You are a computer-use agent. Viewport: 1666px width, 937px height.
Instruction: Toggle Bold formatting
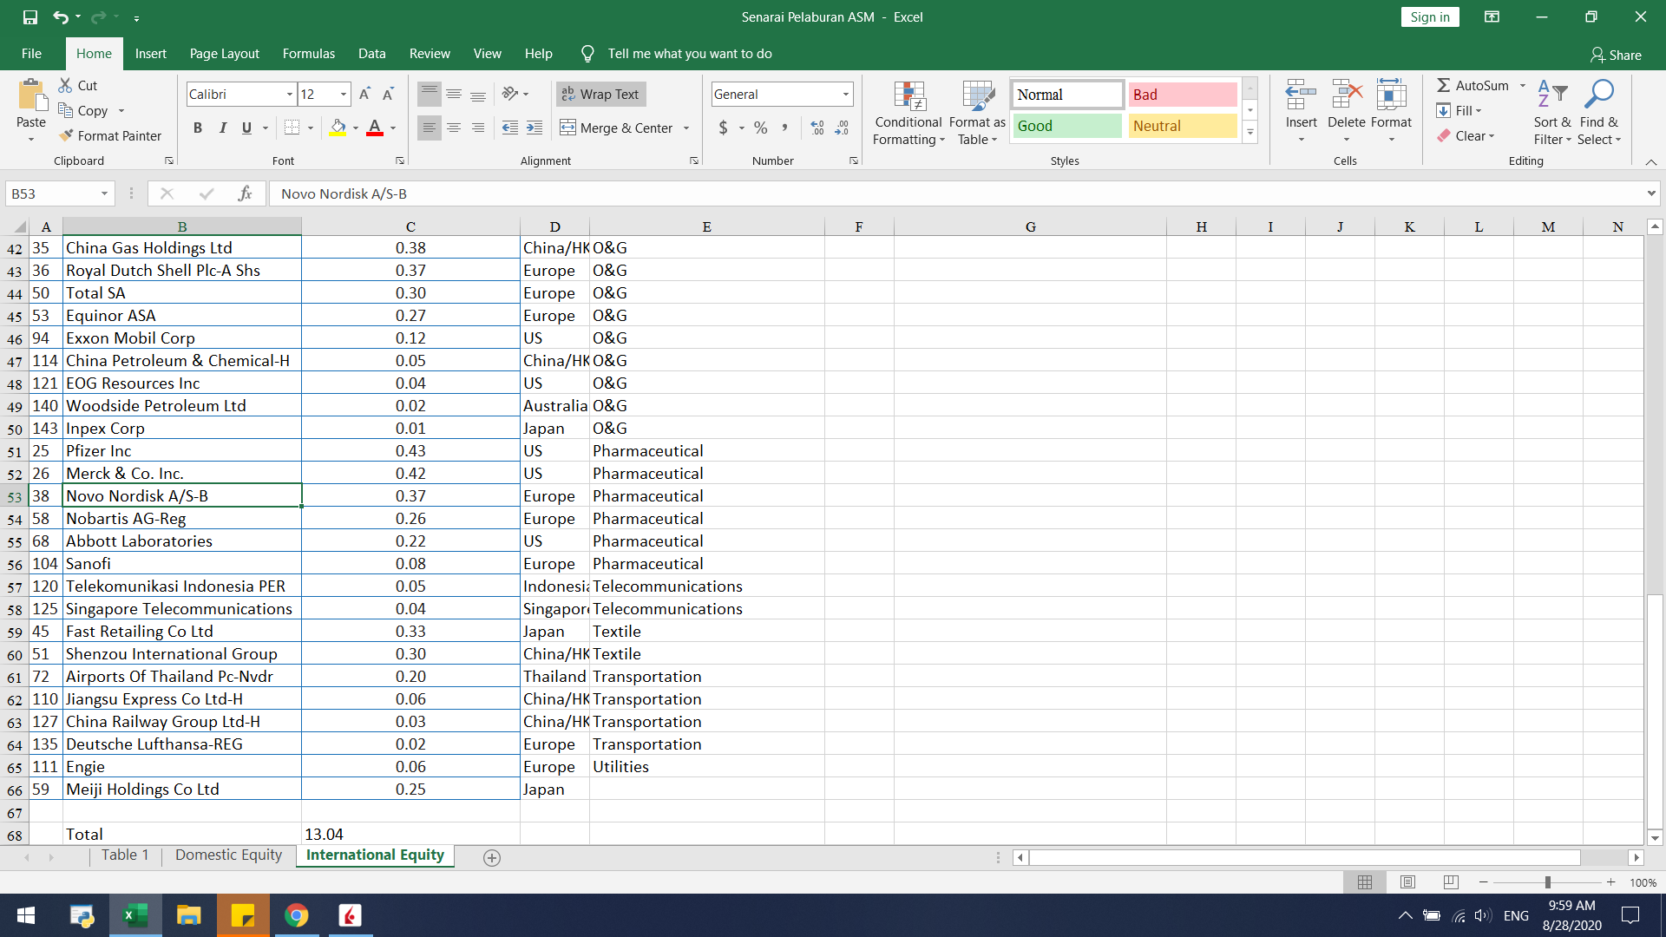tap(198, 128)
